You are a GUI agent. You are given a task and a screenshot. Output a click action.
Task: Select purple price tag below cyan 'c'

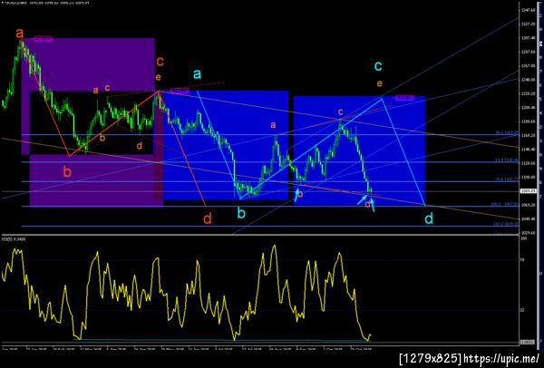[405, 99]
